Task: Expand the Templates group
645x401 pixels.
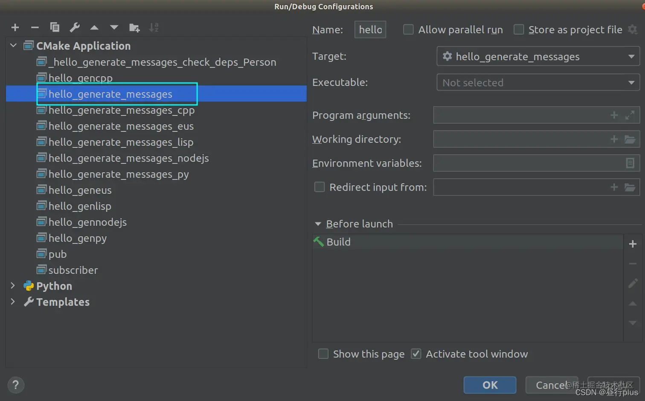Action: (13, 302)
